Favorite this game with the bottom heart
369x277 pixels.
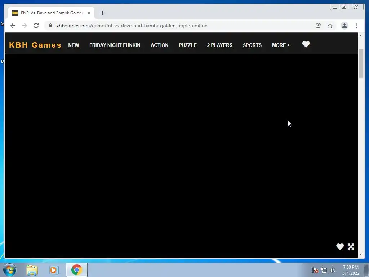[340, 247]
